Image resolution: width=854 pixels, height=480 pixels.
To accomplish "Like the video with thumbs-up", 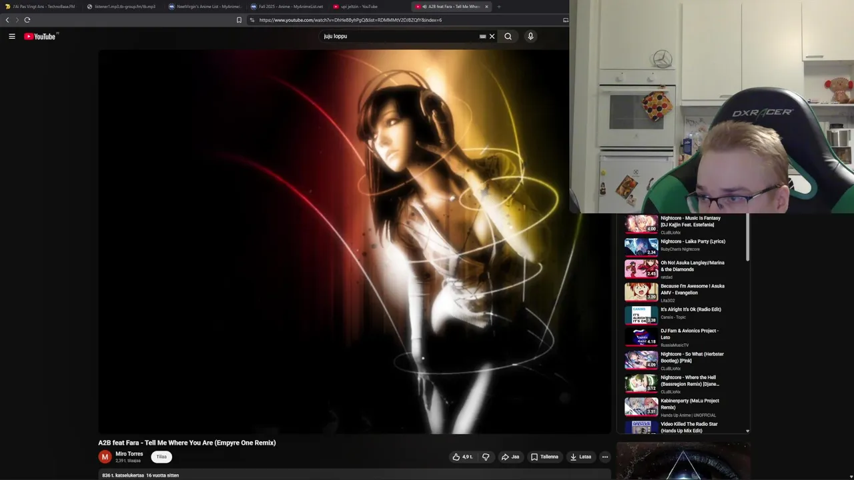I will (462, 457).
